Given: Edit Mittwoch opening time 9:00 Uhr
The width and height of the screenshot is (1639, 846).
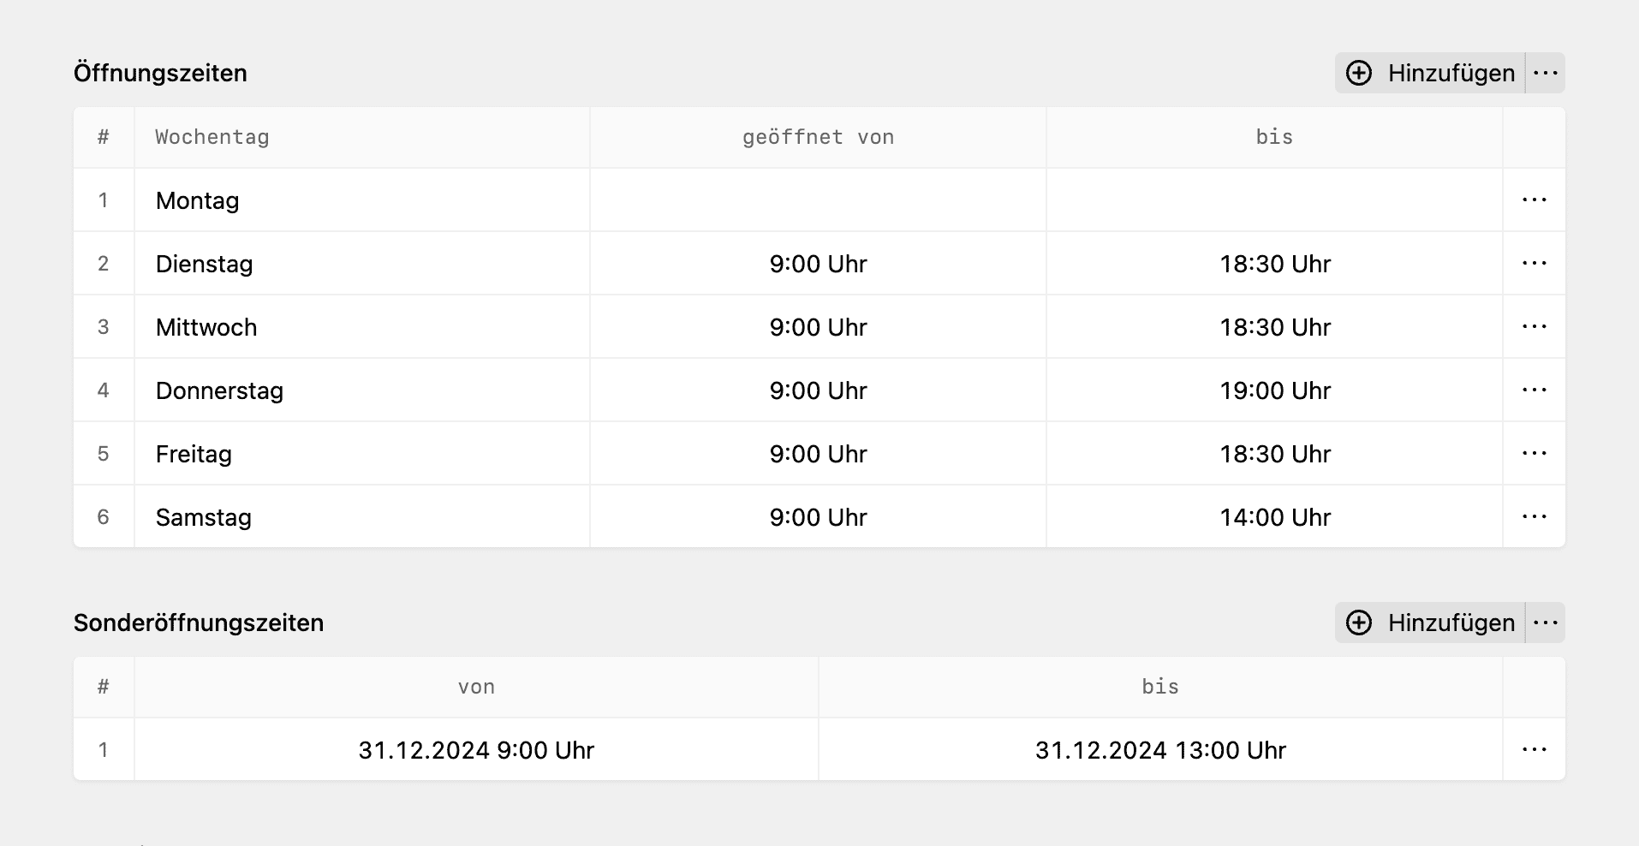Looking at the screenshot, I should (x=819, y=327).
